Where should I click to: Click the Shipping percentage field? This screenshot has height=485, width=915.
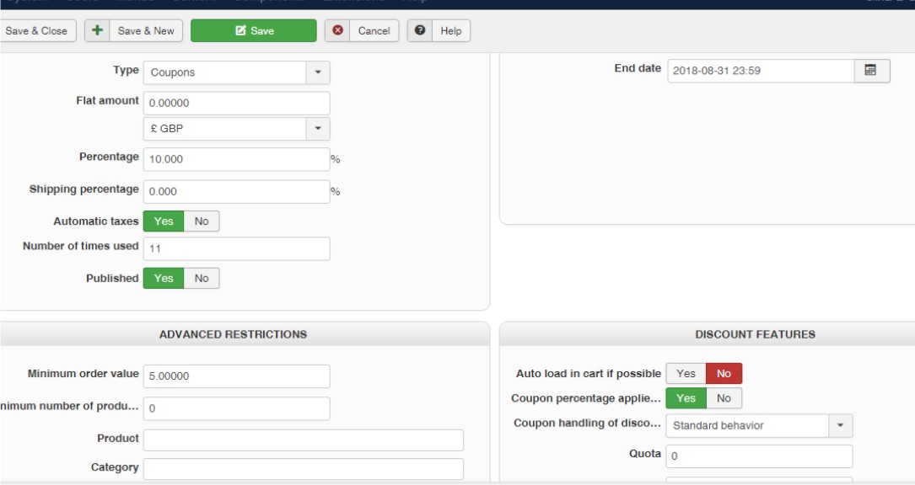(236, 192)
